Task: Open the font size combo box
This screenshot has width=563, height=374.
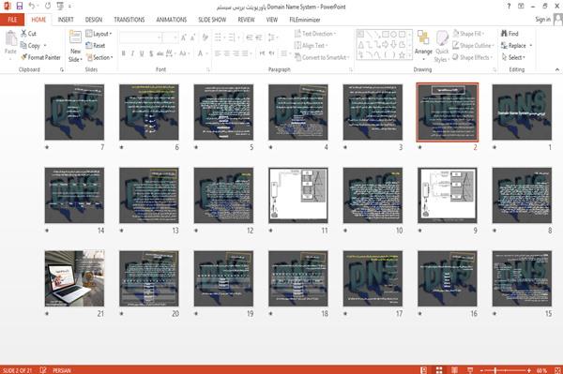Action: [170, 37]
